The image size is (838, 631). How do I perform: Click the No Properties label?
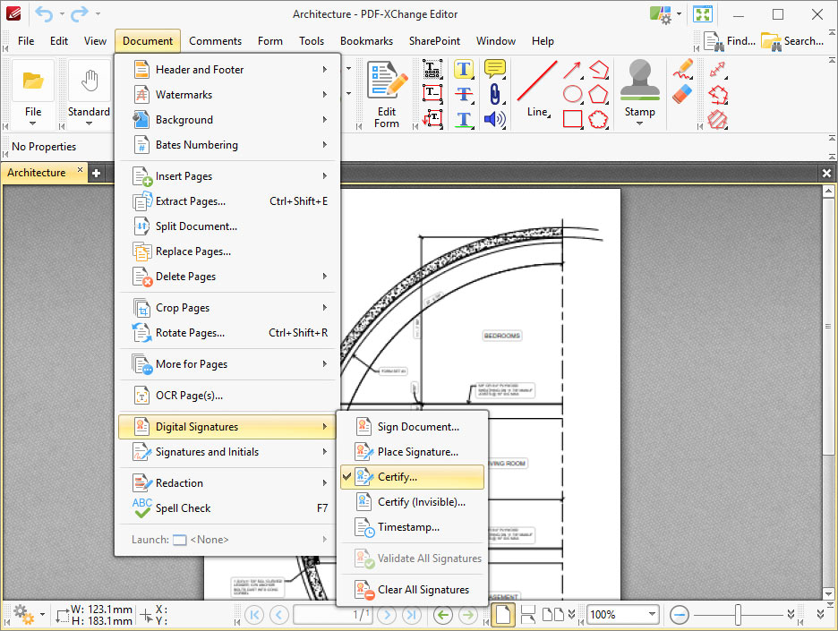tap(44, 147)
